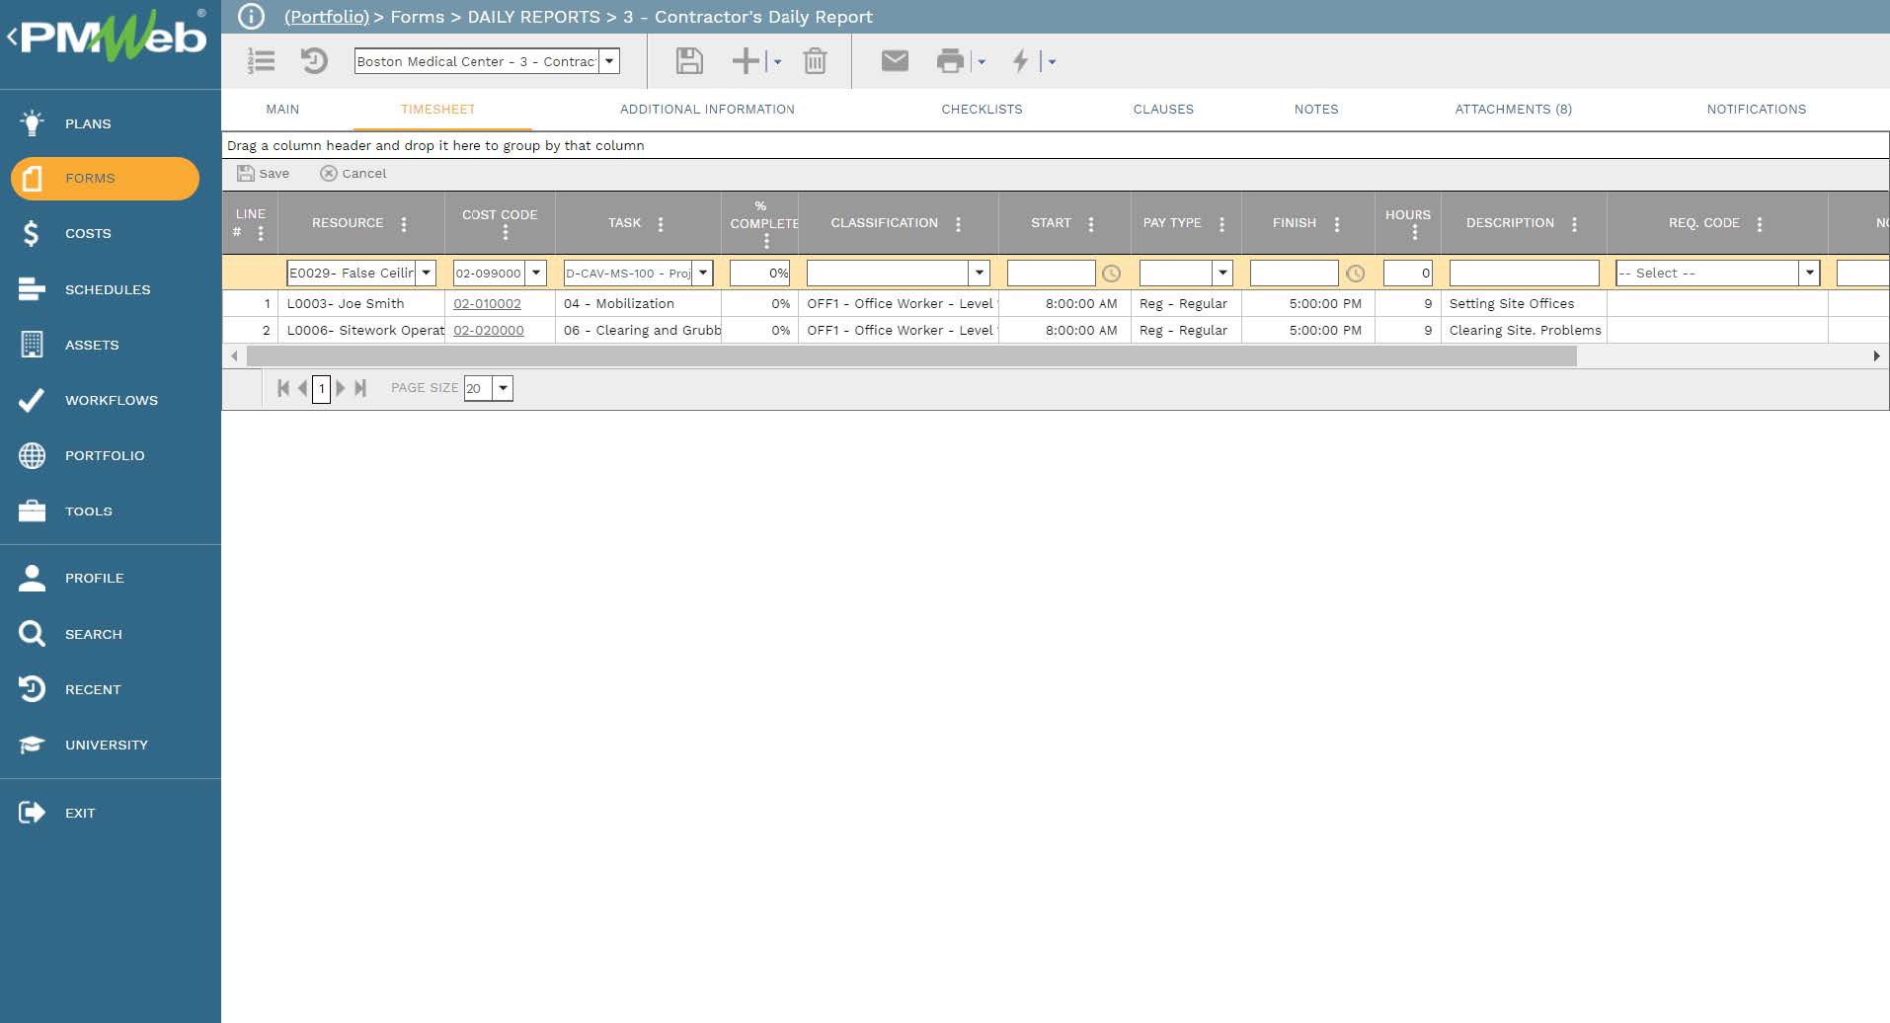Screen dimensions: 1890x1023
Task: Open the Attachments (8) tab
Action: 1513,110
